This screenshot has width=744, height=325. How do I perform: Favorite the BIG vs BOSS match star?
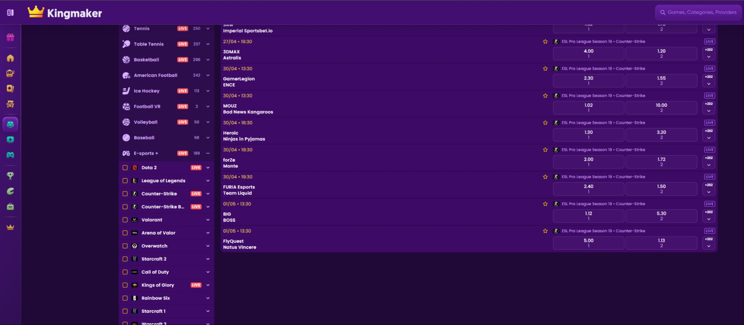(x=545, y=204)
